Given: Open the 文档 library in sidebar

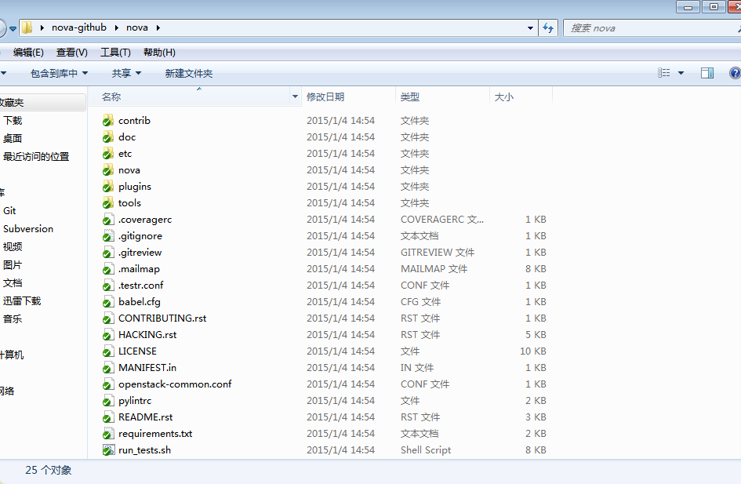Looking at the screenshot, I should (x=13, y=282).
